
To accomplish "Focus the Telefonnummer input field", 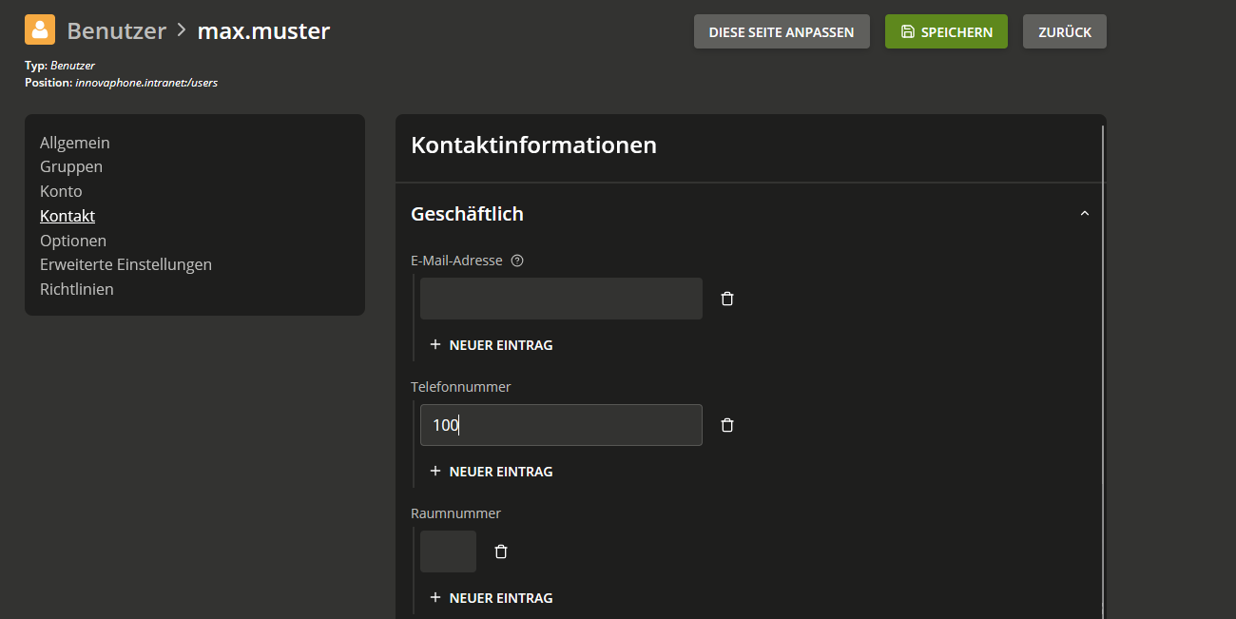I will pos(561,425).
